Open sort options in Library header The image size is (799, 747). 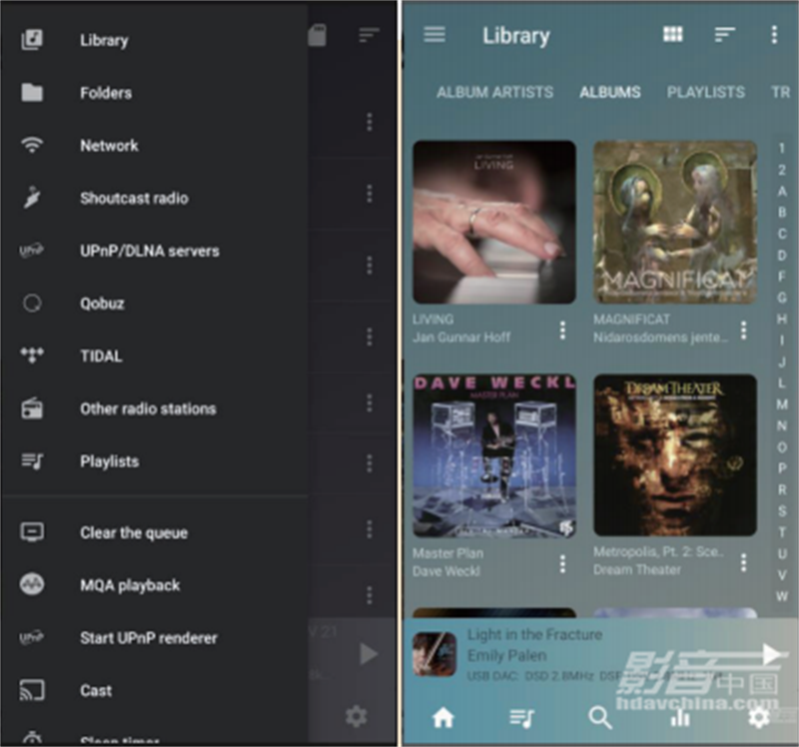[x=724, y=35]
